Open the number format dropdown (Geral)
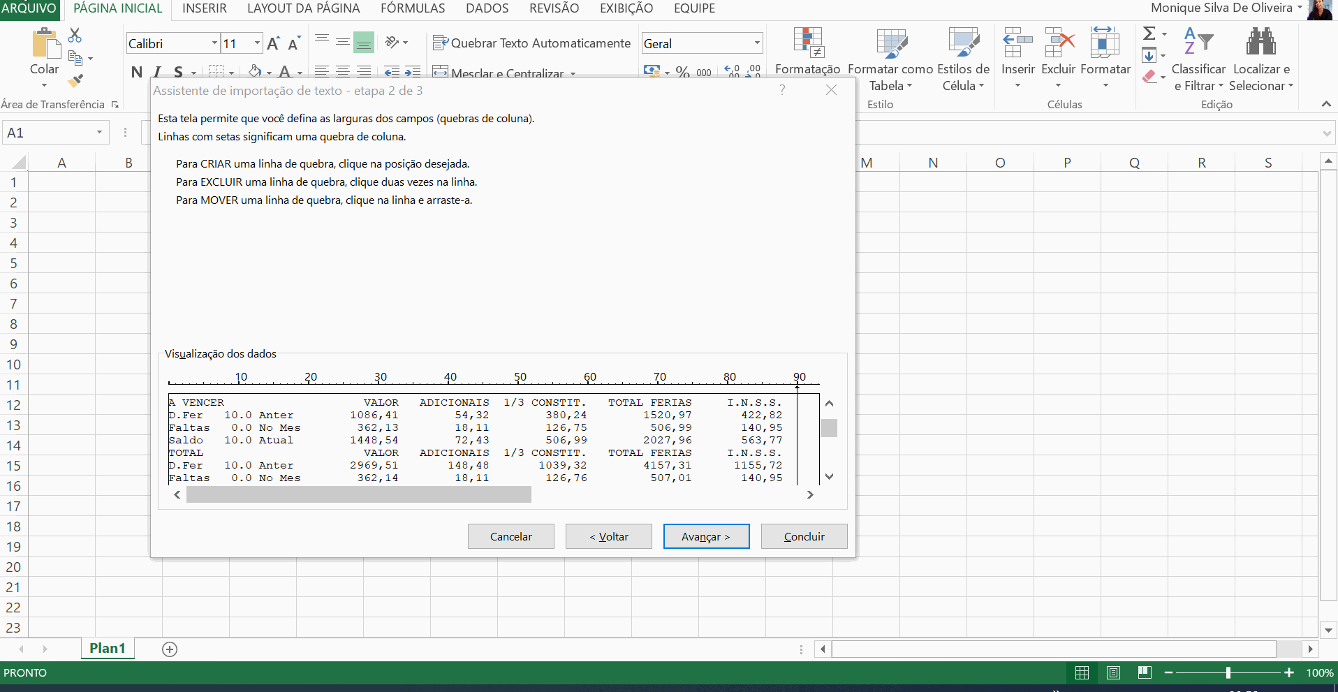 click(757, 43)
